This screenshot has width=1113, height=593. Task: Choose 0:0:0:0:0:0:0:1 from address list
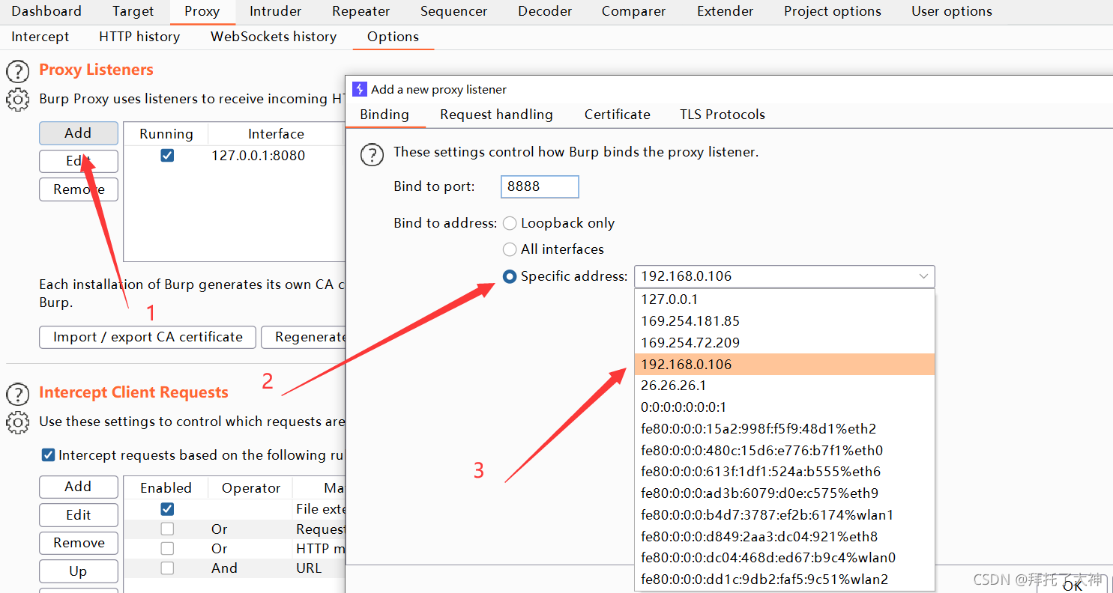coord(785,407)
